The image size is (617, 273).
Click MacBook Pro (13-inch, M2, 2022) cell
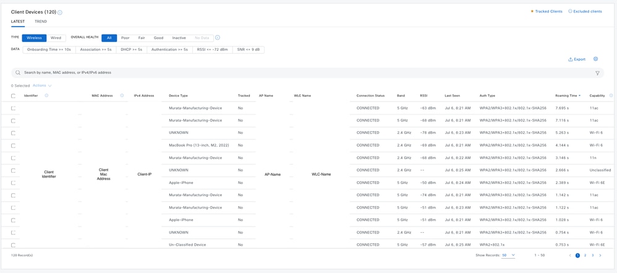point(198,145)
